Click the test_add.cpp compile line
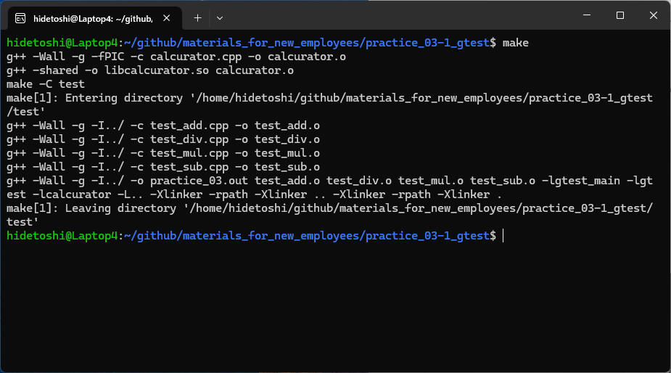This screenshot has width=671, height=373. pyautogui.click(x=163, y=126)
